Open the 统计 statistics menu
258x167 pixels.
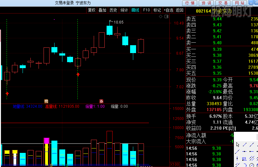tap(124, 10)
